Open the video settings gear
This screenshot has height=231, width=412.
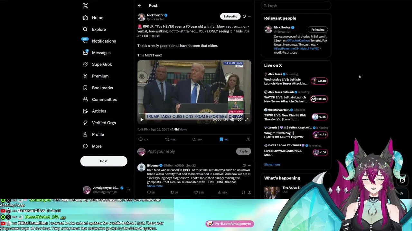(x=239, y=120)
